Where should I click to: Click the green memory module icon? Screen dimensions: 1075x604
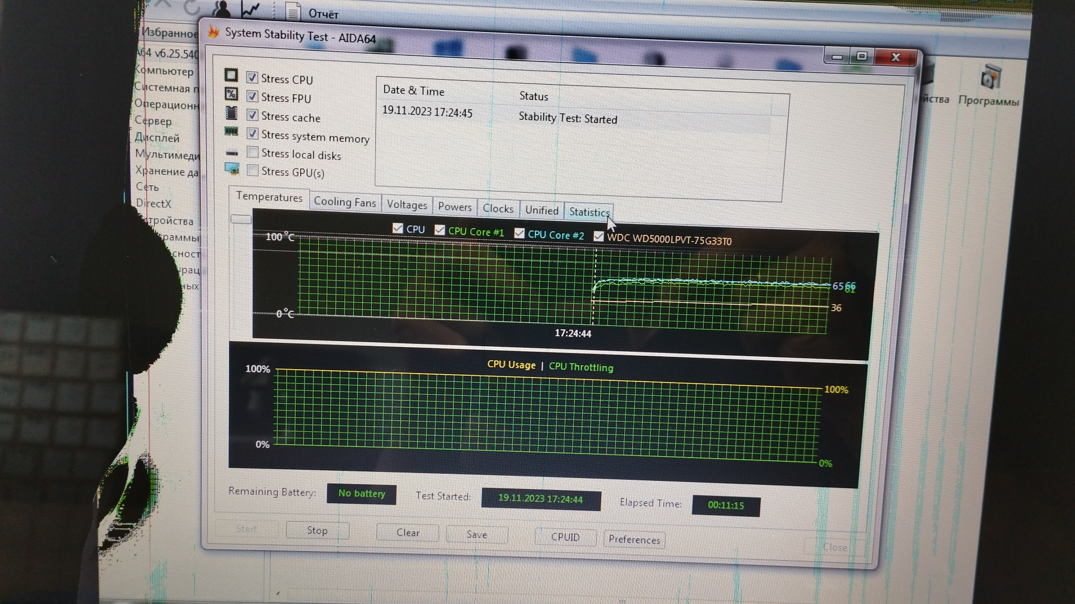(231, 131)
